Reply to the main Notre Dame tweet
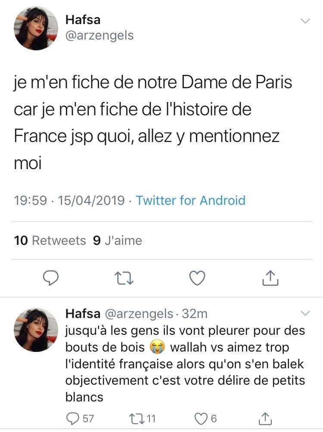323x432 pixels. coord(51,278)
